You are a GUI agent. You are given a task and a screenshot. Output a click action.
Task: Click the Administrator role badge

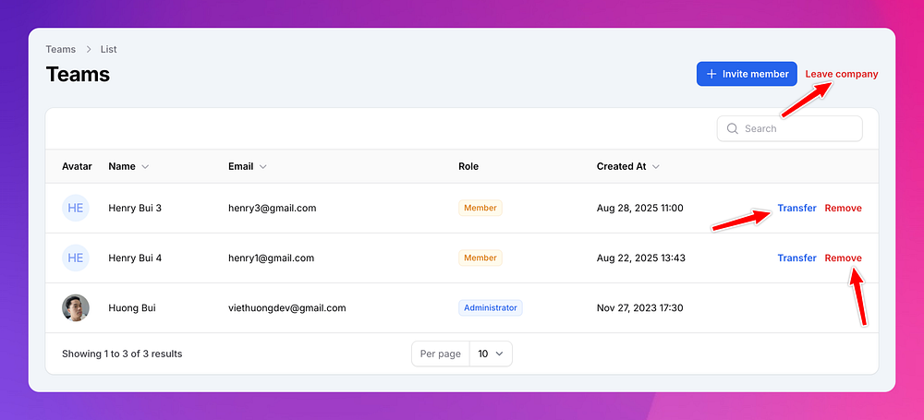[491, 307]
